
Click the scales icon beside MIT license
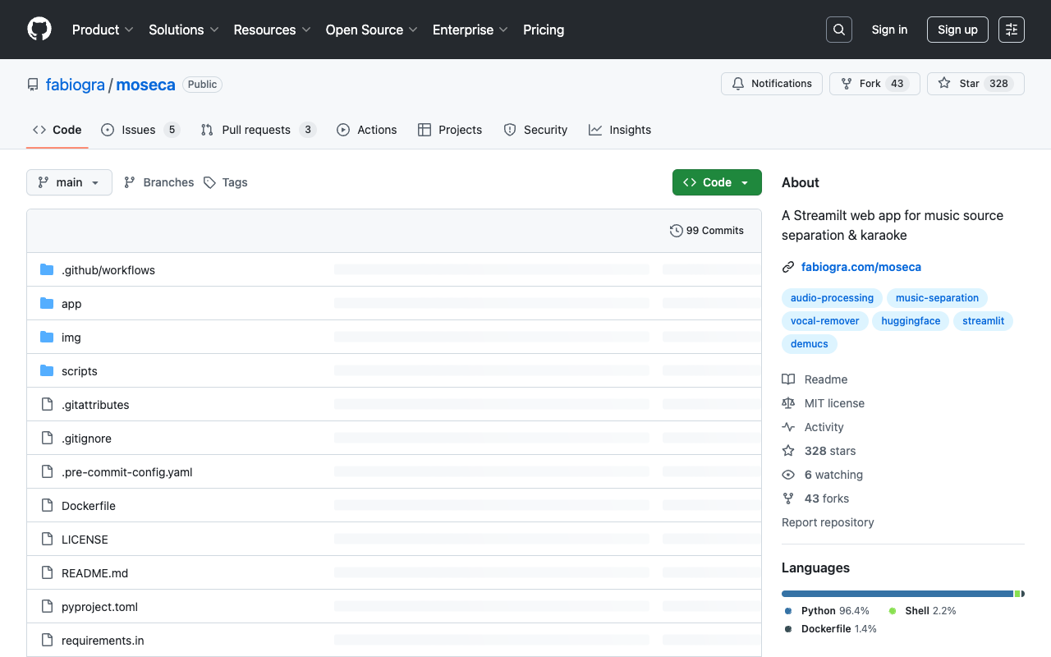788,403
